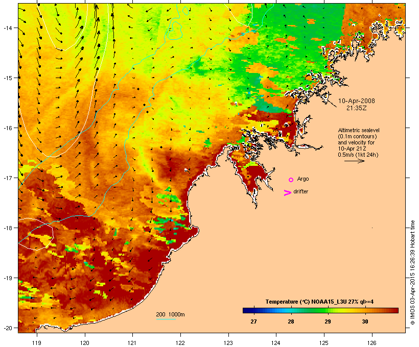Click the IMOS copyright timestamp text
The image size is (419, 347).
coord(413,272)
